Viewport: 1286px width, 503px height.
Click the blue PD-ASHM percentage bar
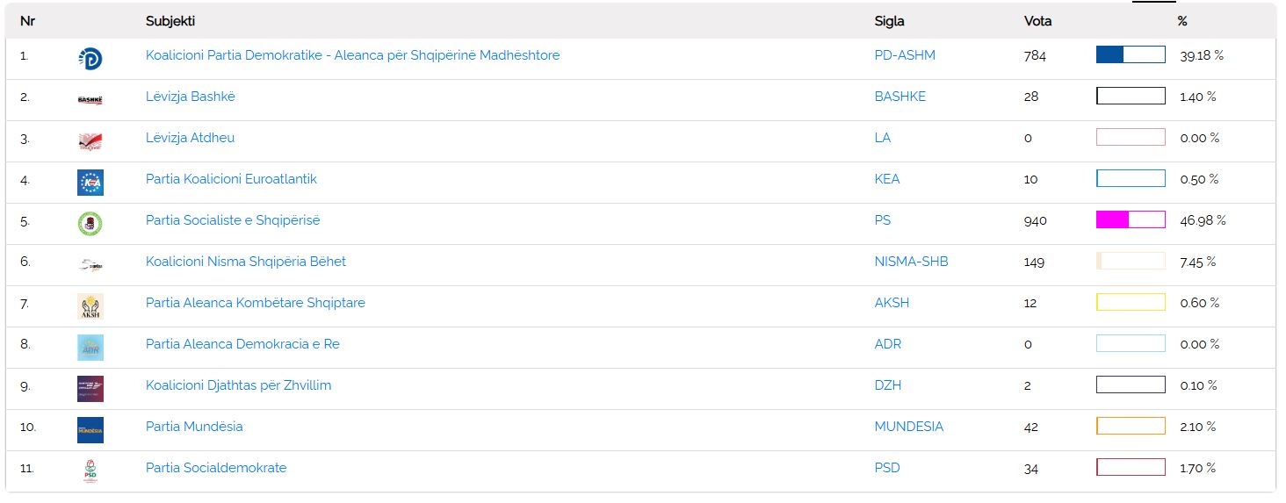click(x=1131, y=55)
